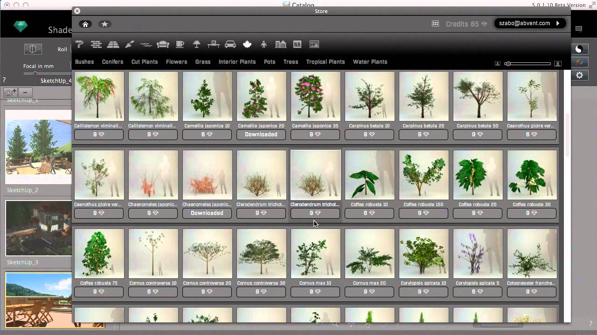Screen dimensions: 597x335
Task: Buy Coffea robusta 75 for 9 credits
Action: [x=99, y=292]
